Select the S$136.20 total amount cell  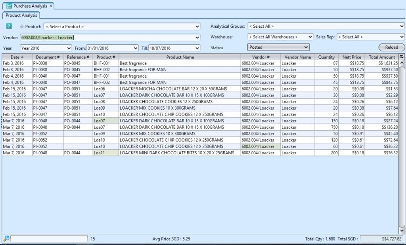[382, 127]
